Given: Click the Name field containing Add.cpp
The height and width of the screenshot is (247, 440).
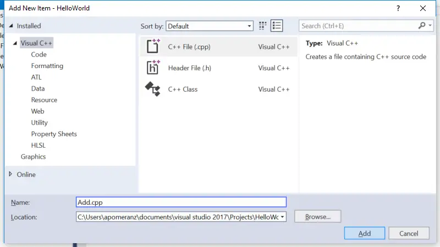Looking at the screenshot, I should pos(181,202).
